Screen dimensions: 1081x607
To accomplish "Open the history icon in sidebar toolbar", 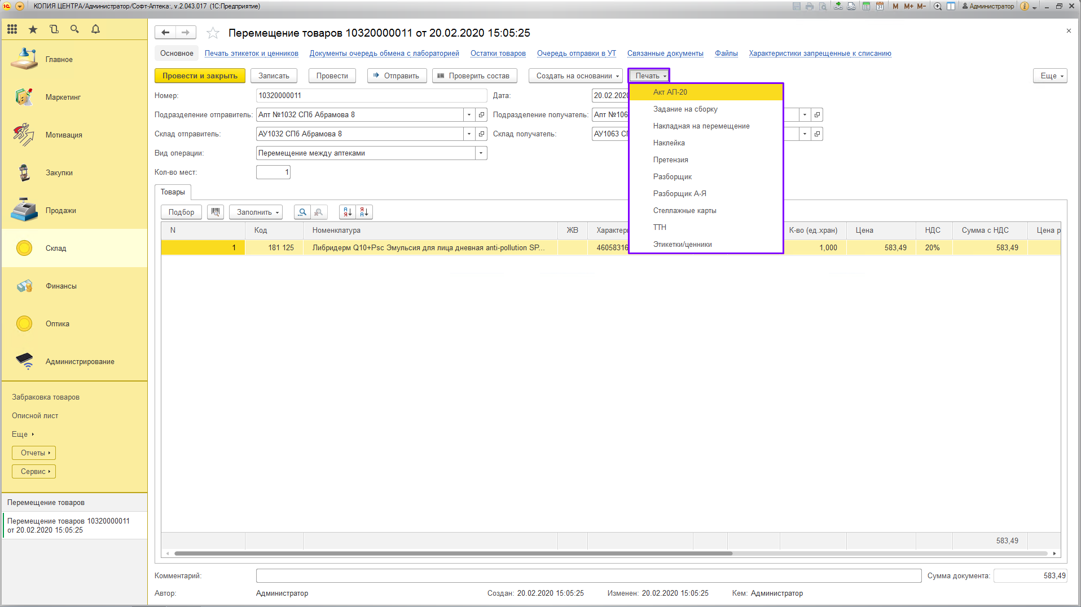I will click(x=54, y=29).
